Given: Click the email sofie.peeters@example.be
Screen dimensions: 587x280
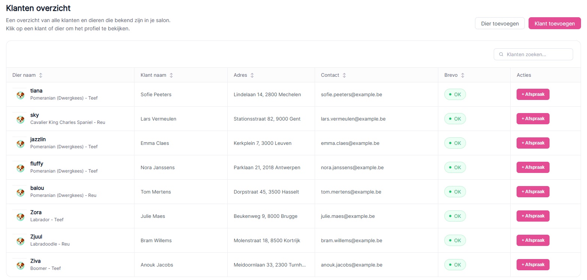Looking at the screenshot, I should [351, 94].
